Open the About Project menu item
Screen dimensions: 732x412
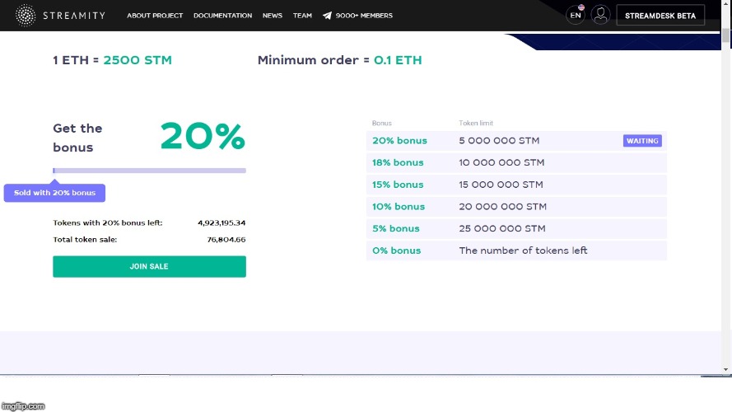(155, 16)
